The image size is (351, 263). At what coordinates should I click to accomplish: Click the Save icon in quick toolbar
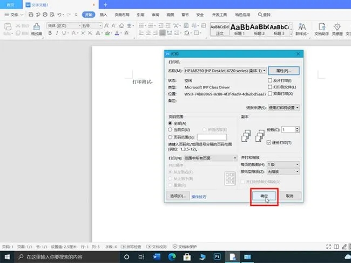click(31, 15)
